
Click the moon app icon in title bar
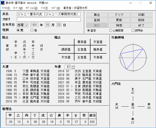click(3, 3)
